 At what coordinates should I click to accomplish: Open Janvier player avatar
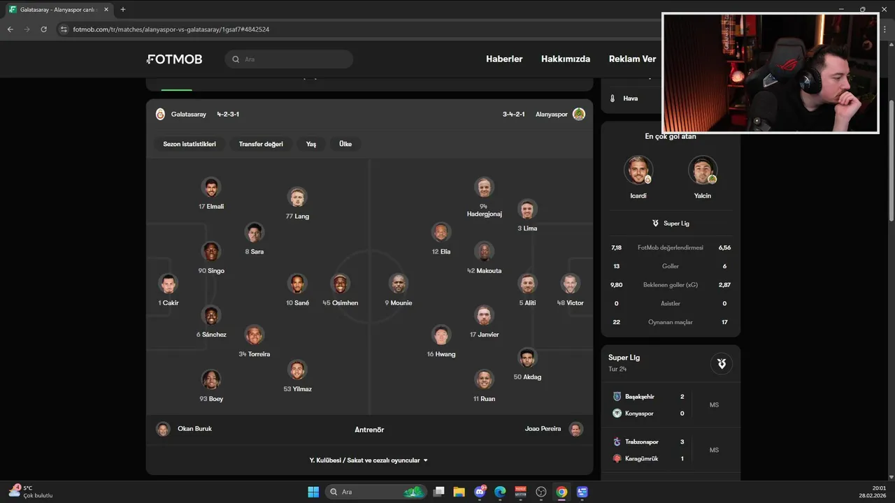point(484,315)
